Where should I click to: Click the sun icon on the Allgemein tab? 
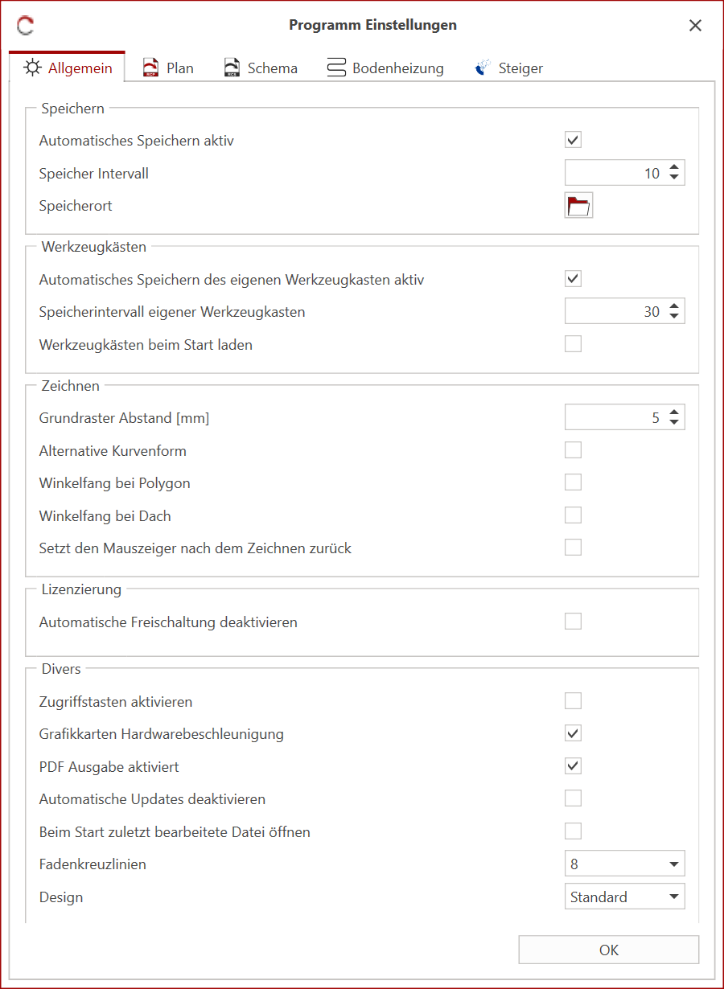pyautogui.click(x=32, y=68)
